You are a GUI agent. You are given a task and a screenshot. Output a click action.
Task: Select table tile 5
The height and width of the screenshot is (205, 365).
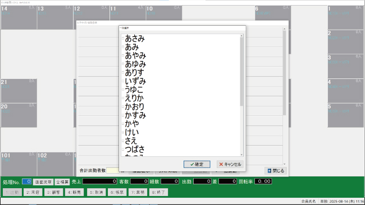(x=345, y=115)
